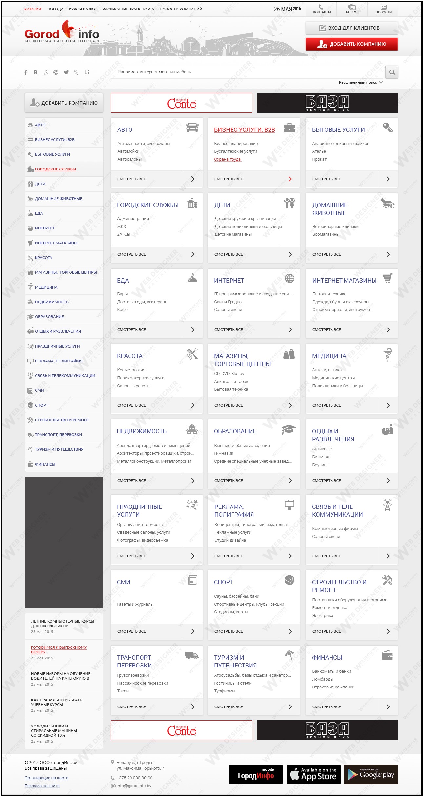The height and width of the screenshot is (796, 423).
Task: Open the VK 'B' social icon
Action: point(35,72)
